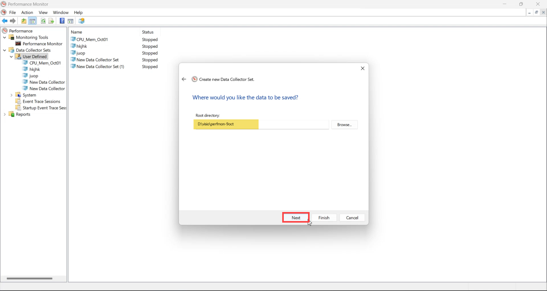Click the Forward arrow toolbar icon
The width and height of the screenshot is (547, 291).
coord(13,21)
